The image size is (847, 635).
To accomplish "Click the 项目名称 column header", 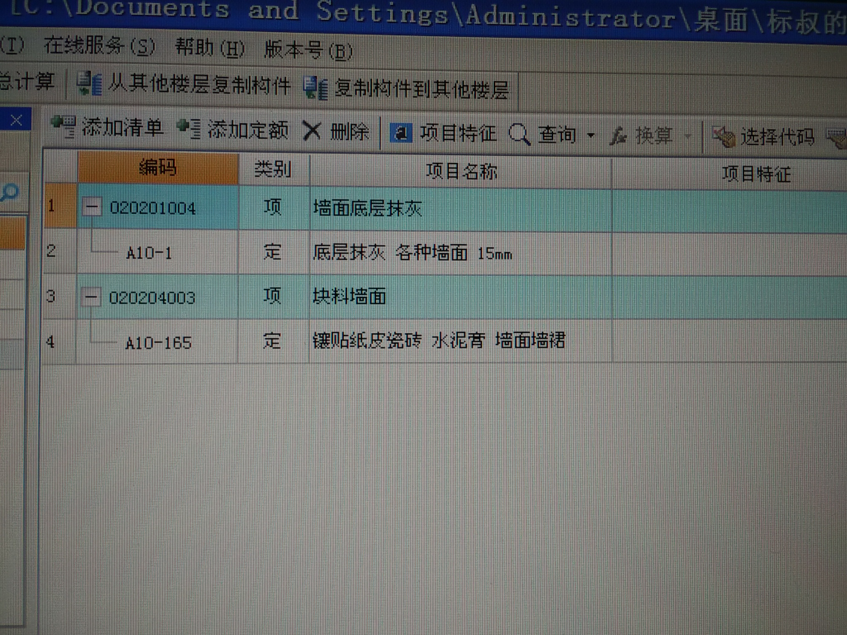I will pos(461,172).
